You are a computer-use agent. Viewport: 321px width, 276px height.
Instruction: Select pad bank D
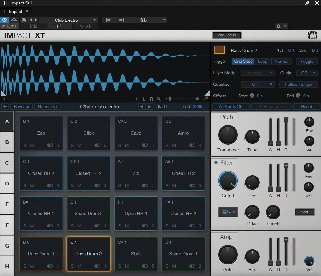pos(7,183)
